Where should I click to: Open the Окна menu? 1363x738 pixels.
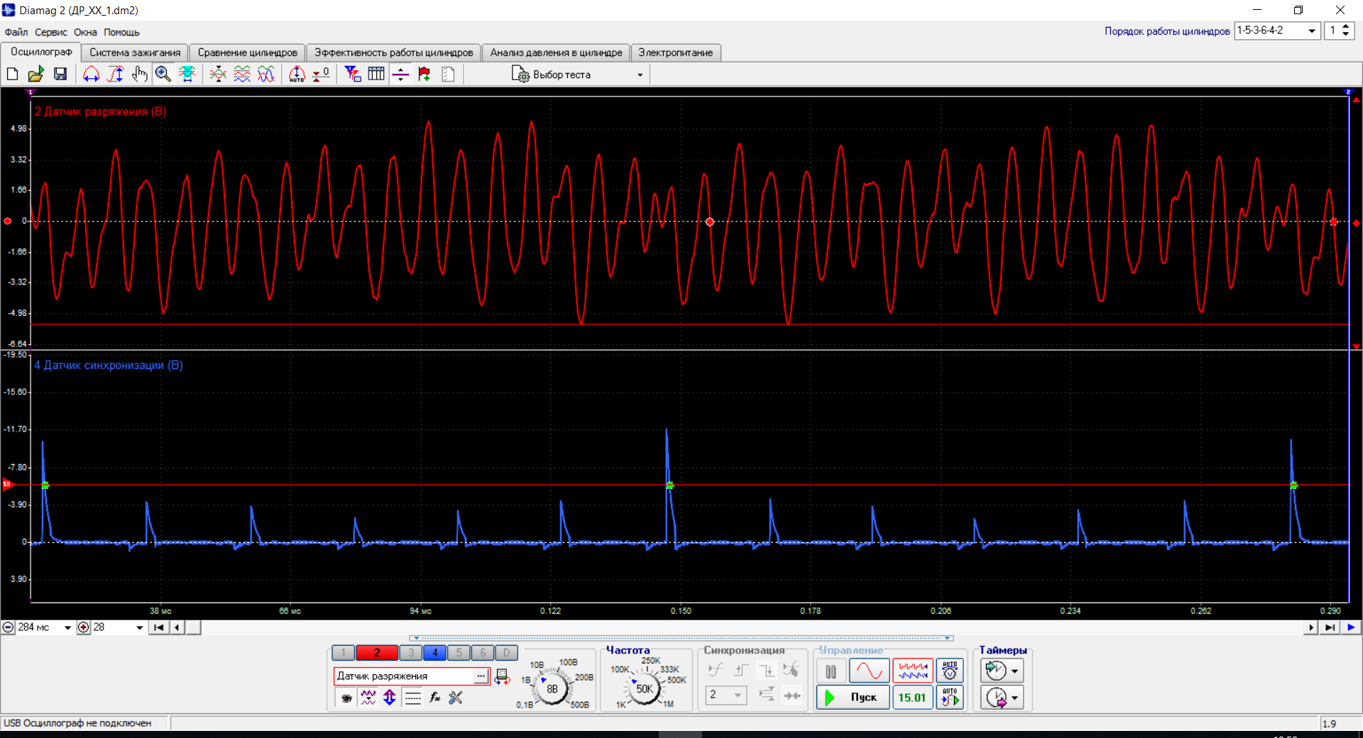85,32
